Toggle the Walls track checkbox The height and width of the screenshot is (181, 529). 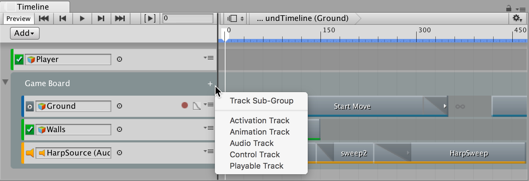pos(30,130)
